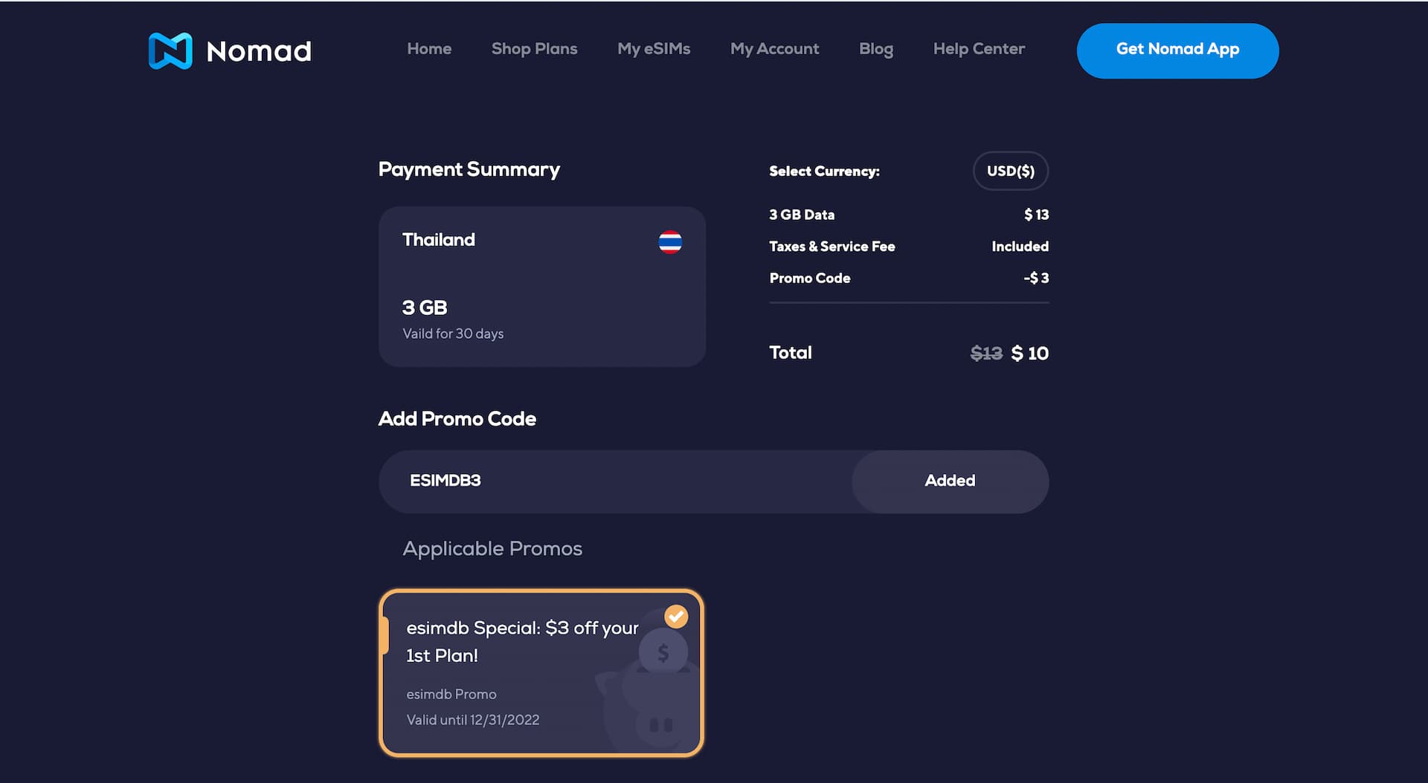Go to the Home menu item
The image size is (1428, 783).
[429, 49]
